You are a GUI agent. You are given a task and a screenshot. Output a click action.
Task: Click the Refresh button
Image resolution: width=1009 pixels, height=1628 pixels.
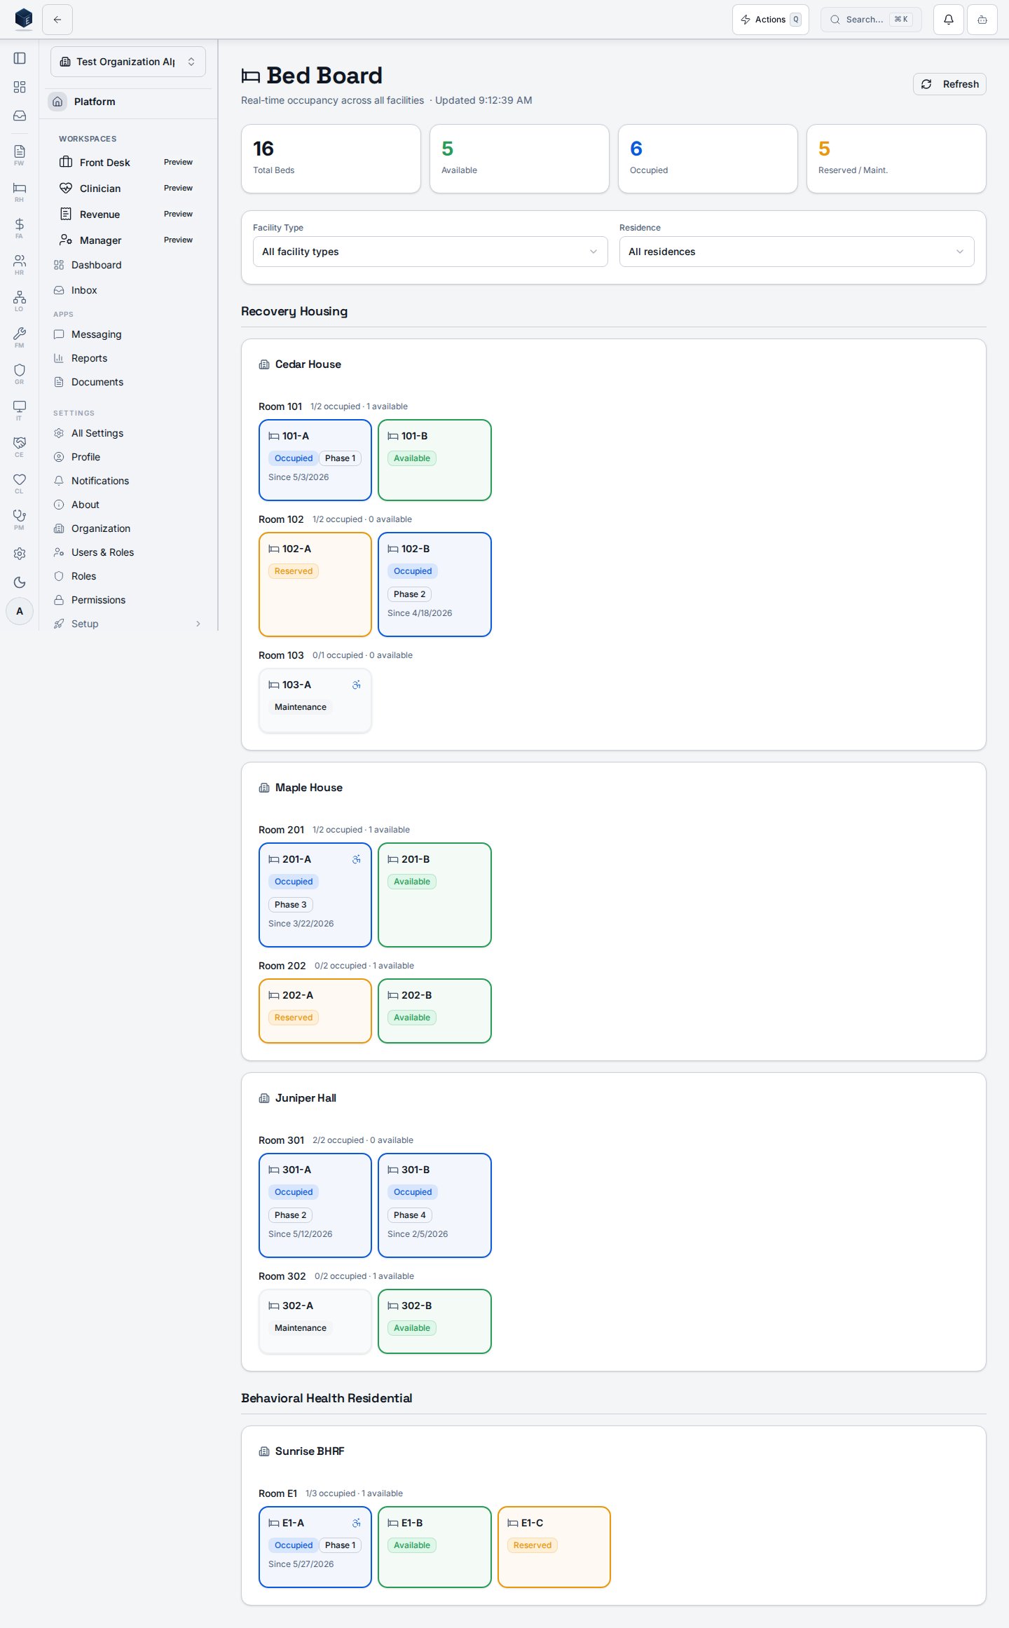click(949, 84)
